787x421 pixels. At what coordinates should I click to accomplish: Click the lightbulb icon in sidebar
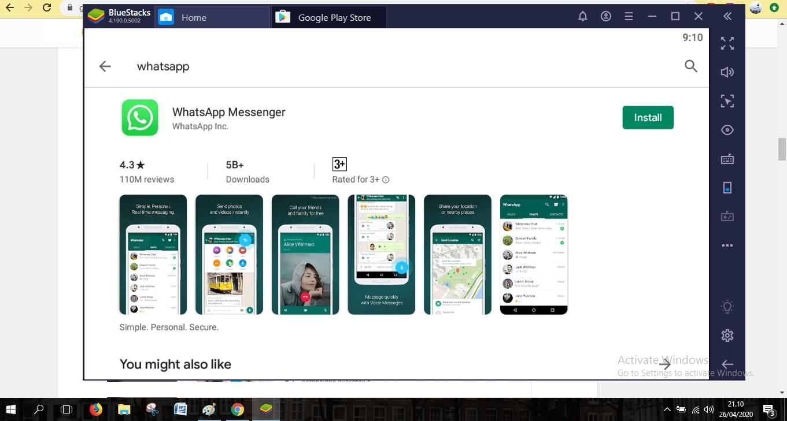pyautogui.click(x=727, y=307)
